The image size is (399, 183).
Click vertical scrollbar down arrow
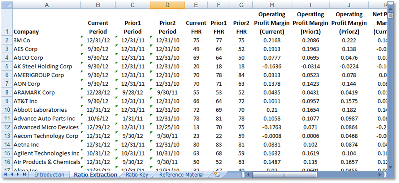(x=390, y=167)
